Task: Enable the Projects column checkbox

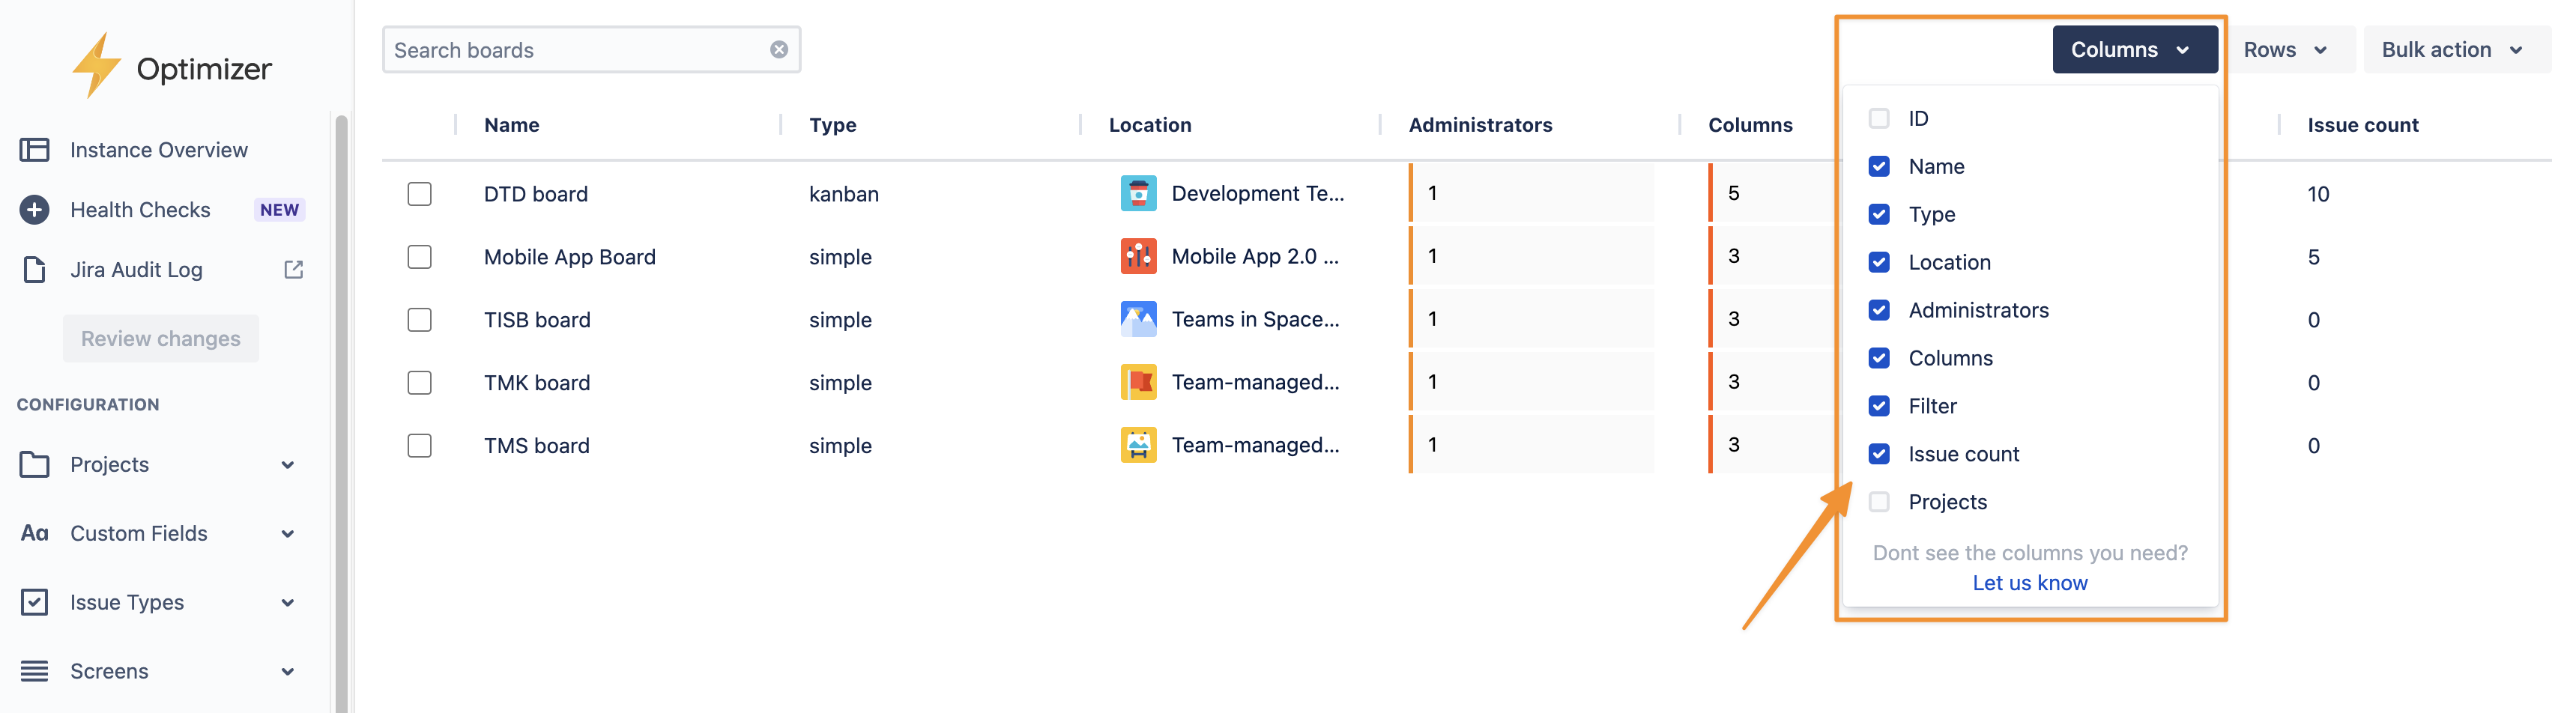Action: point(1880,501)
